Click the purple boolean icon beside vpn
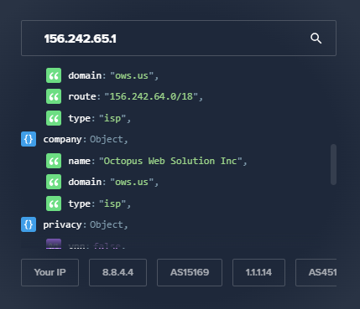Screen dimensions: 360x309 point(54,244)
